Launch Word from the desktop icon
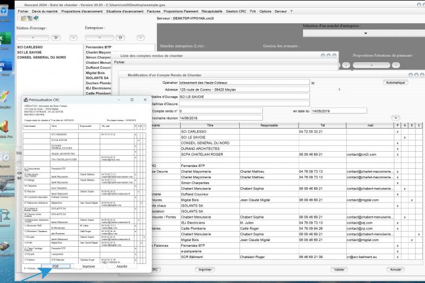The image size is (425, 283). pos(6,67)
